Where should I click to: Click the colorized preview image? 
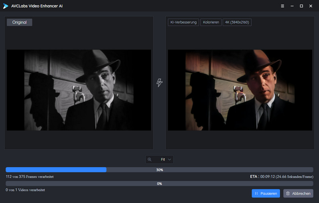coord(240,90)
